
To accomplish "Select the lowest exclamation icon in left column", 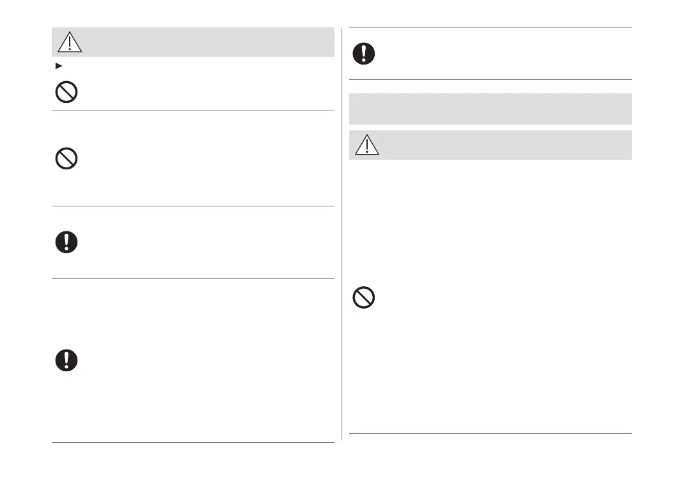I will coord(66,360).
